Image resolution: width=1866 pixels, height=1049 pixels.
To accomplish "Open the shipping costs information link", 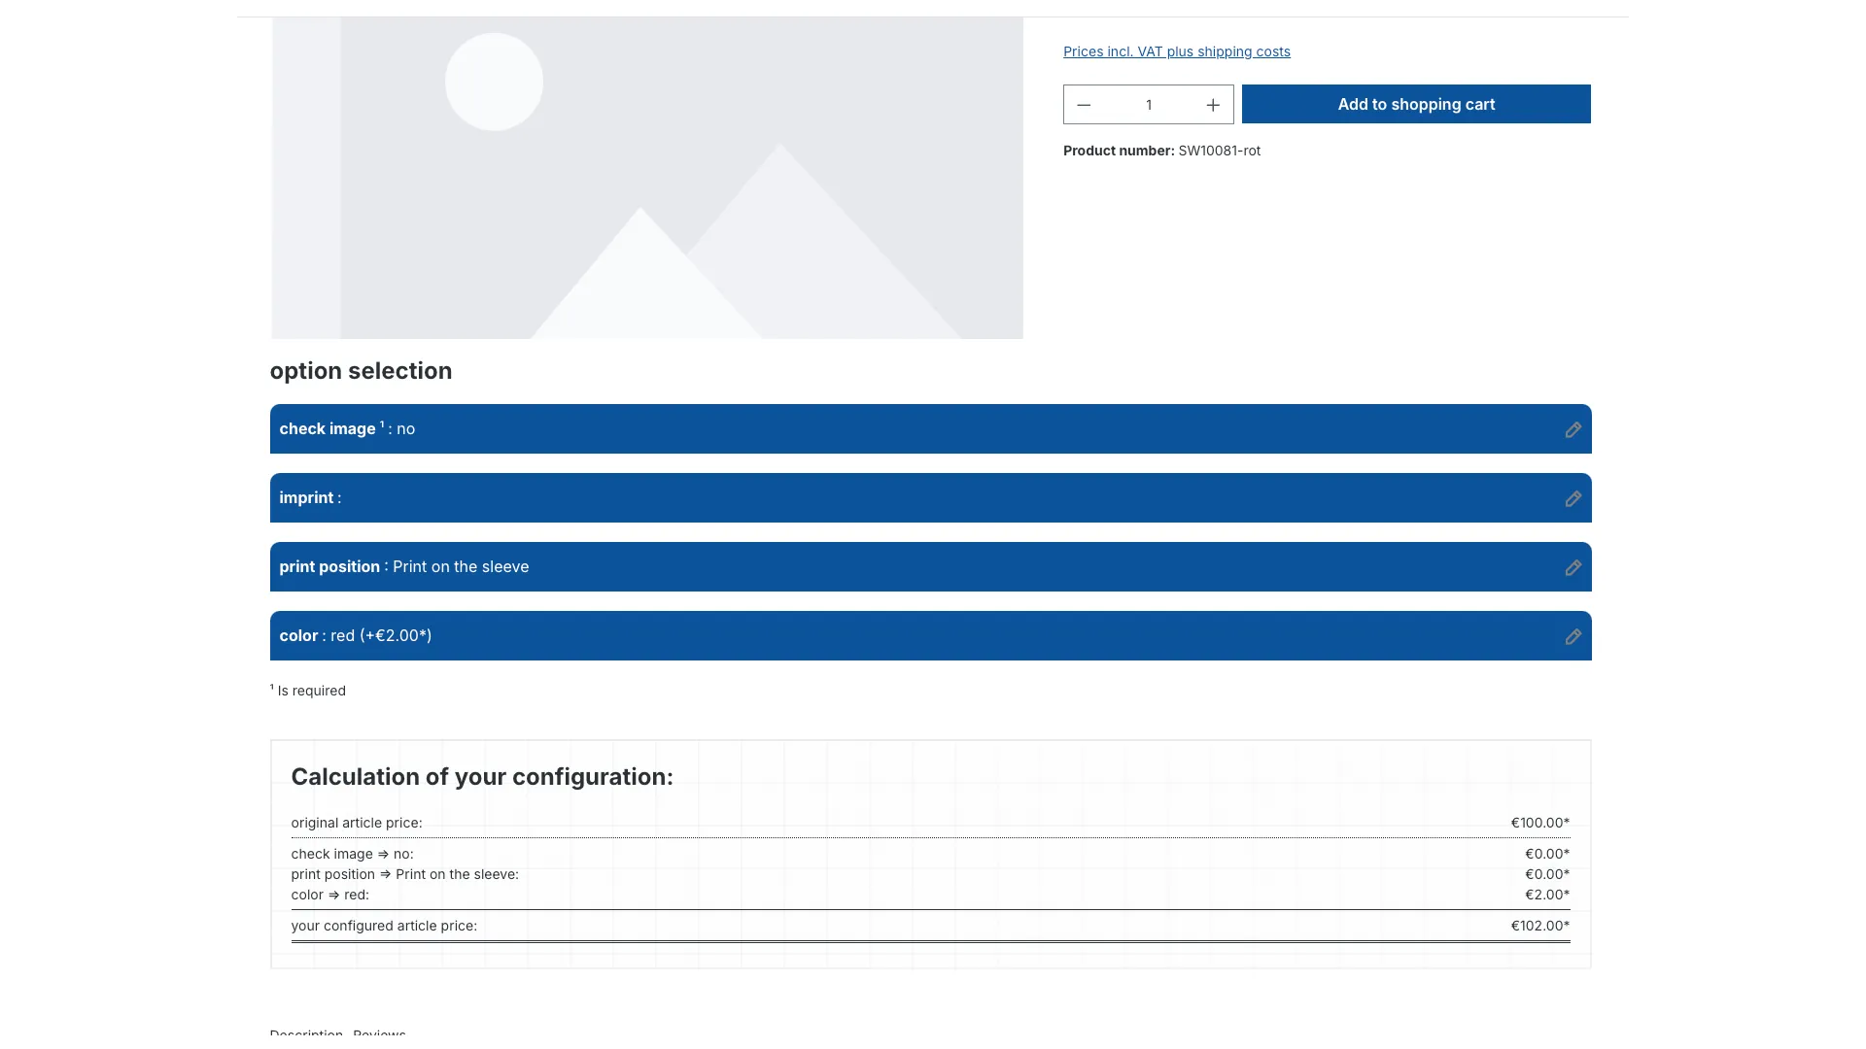I will point(1176,51).
